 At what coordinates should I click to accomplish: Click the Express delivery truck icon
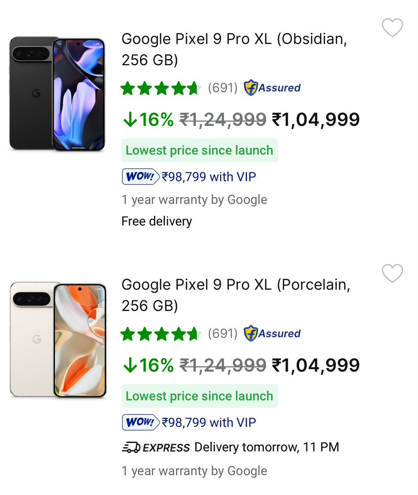pyautogui.click(x=131, y=448)
